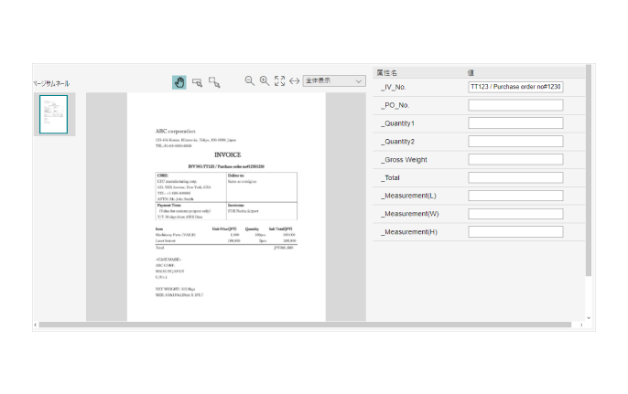
Task: Click the _Quantity1 input field
Action: [x=515, y=123]
